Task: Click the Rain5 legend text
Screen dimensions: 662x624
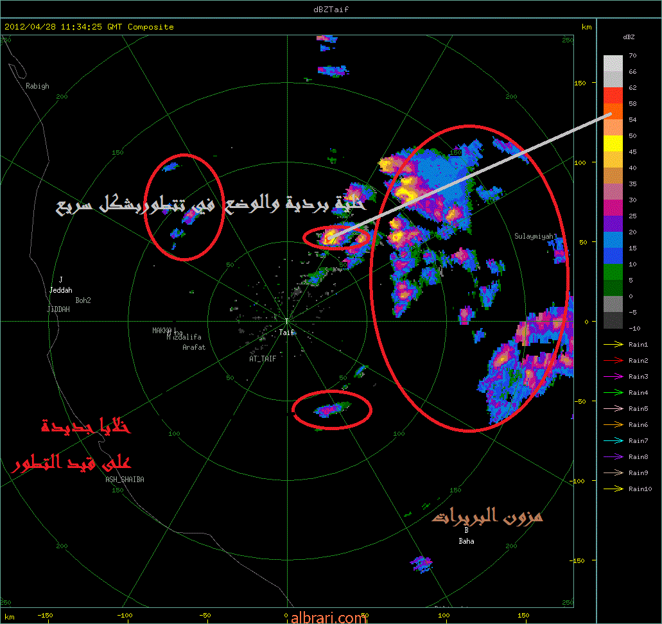Action: coord(638,409)
